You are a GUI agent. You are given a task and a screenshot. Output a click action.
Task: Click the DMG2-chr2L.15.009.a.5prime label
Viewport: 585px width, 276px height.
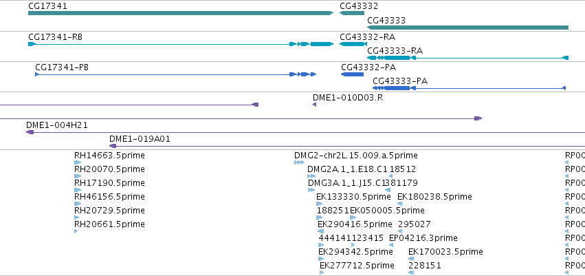tap(356, 156)
